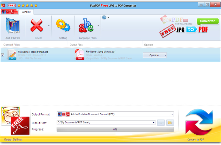Click the abc Language / Skin icon
Screen dimensions: 221x145
(x=86, y=26)
